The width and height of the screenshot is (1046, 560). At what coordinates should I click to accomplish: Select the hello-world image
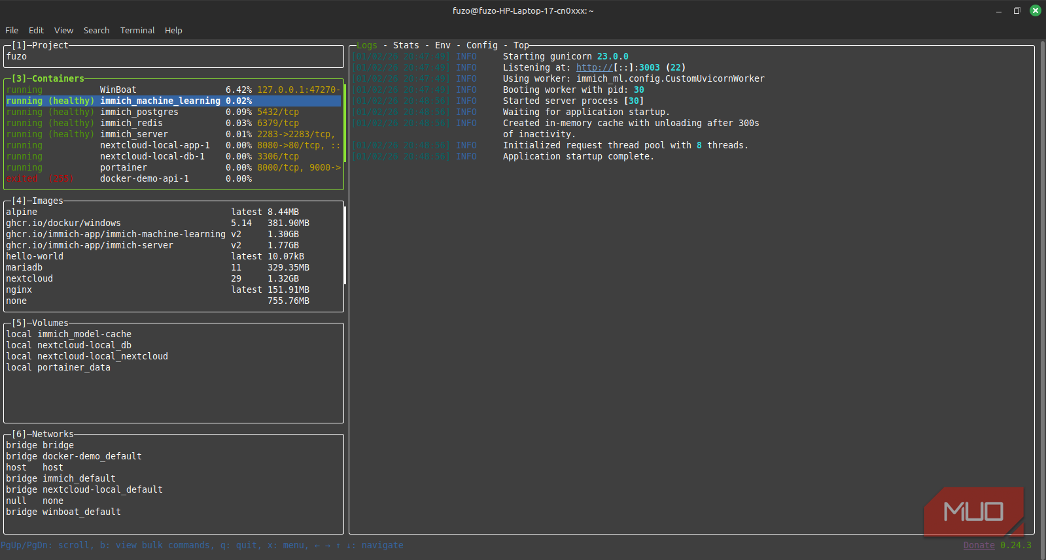click(173, 256)
